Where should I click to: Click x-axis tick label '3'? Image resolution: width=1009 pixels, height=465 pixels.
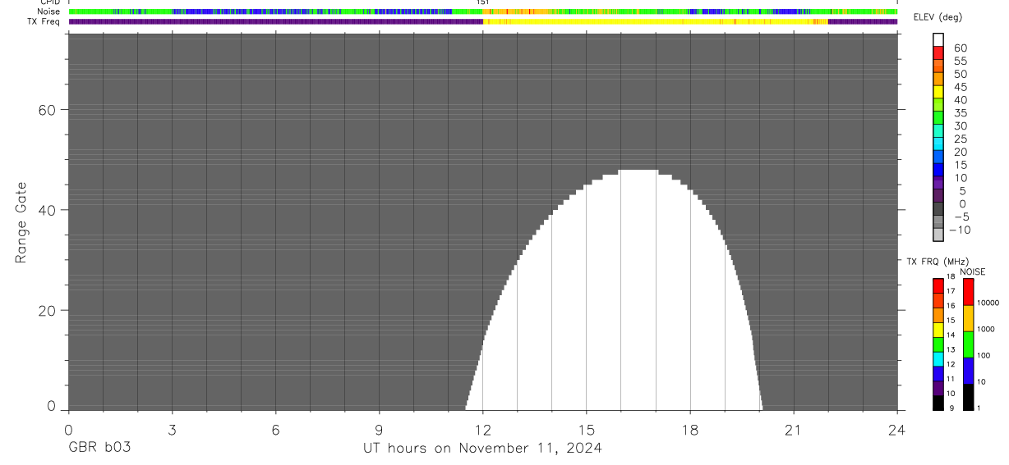[x=172, y=429]
